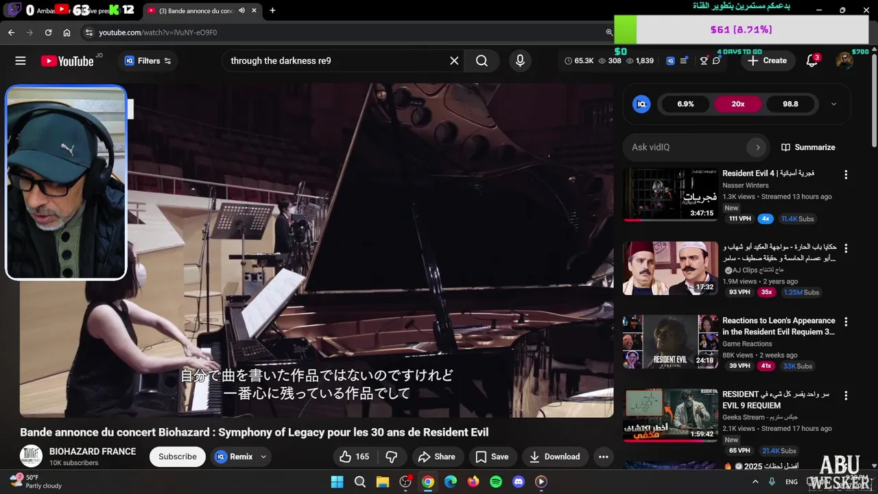Click the vidIQ Remix button
This screenshot has width=878, height=494.
[233, 456]
